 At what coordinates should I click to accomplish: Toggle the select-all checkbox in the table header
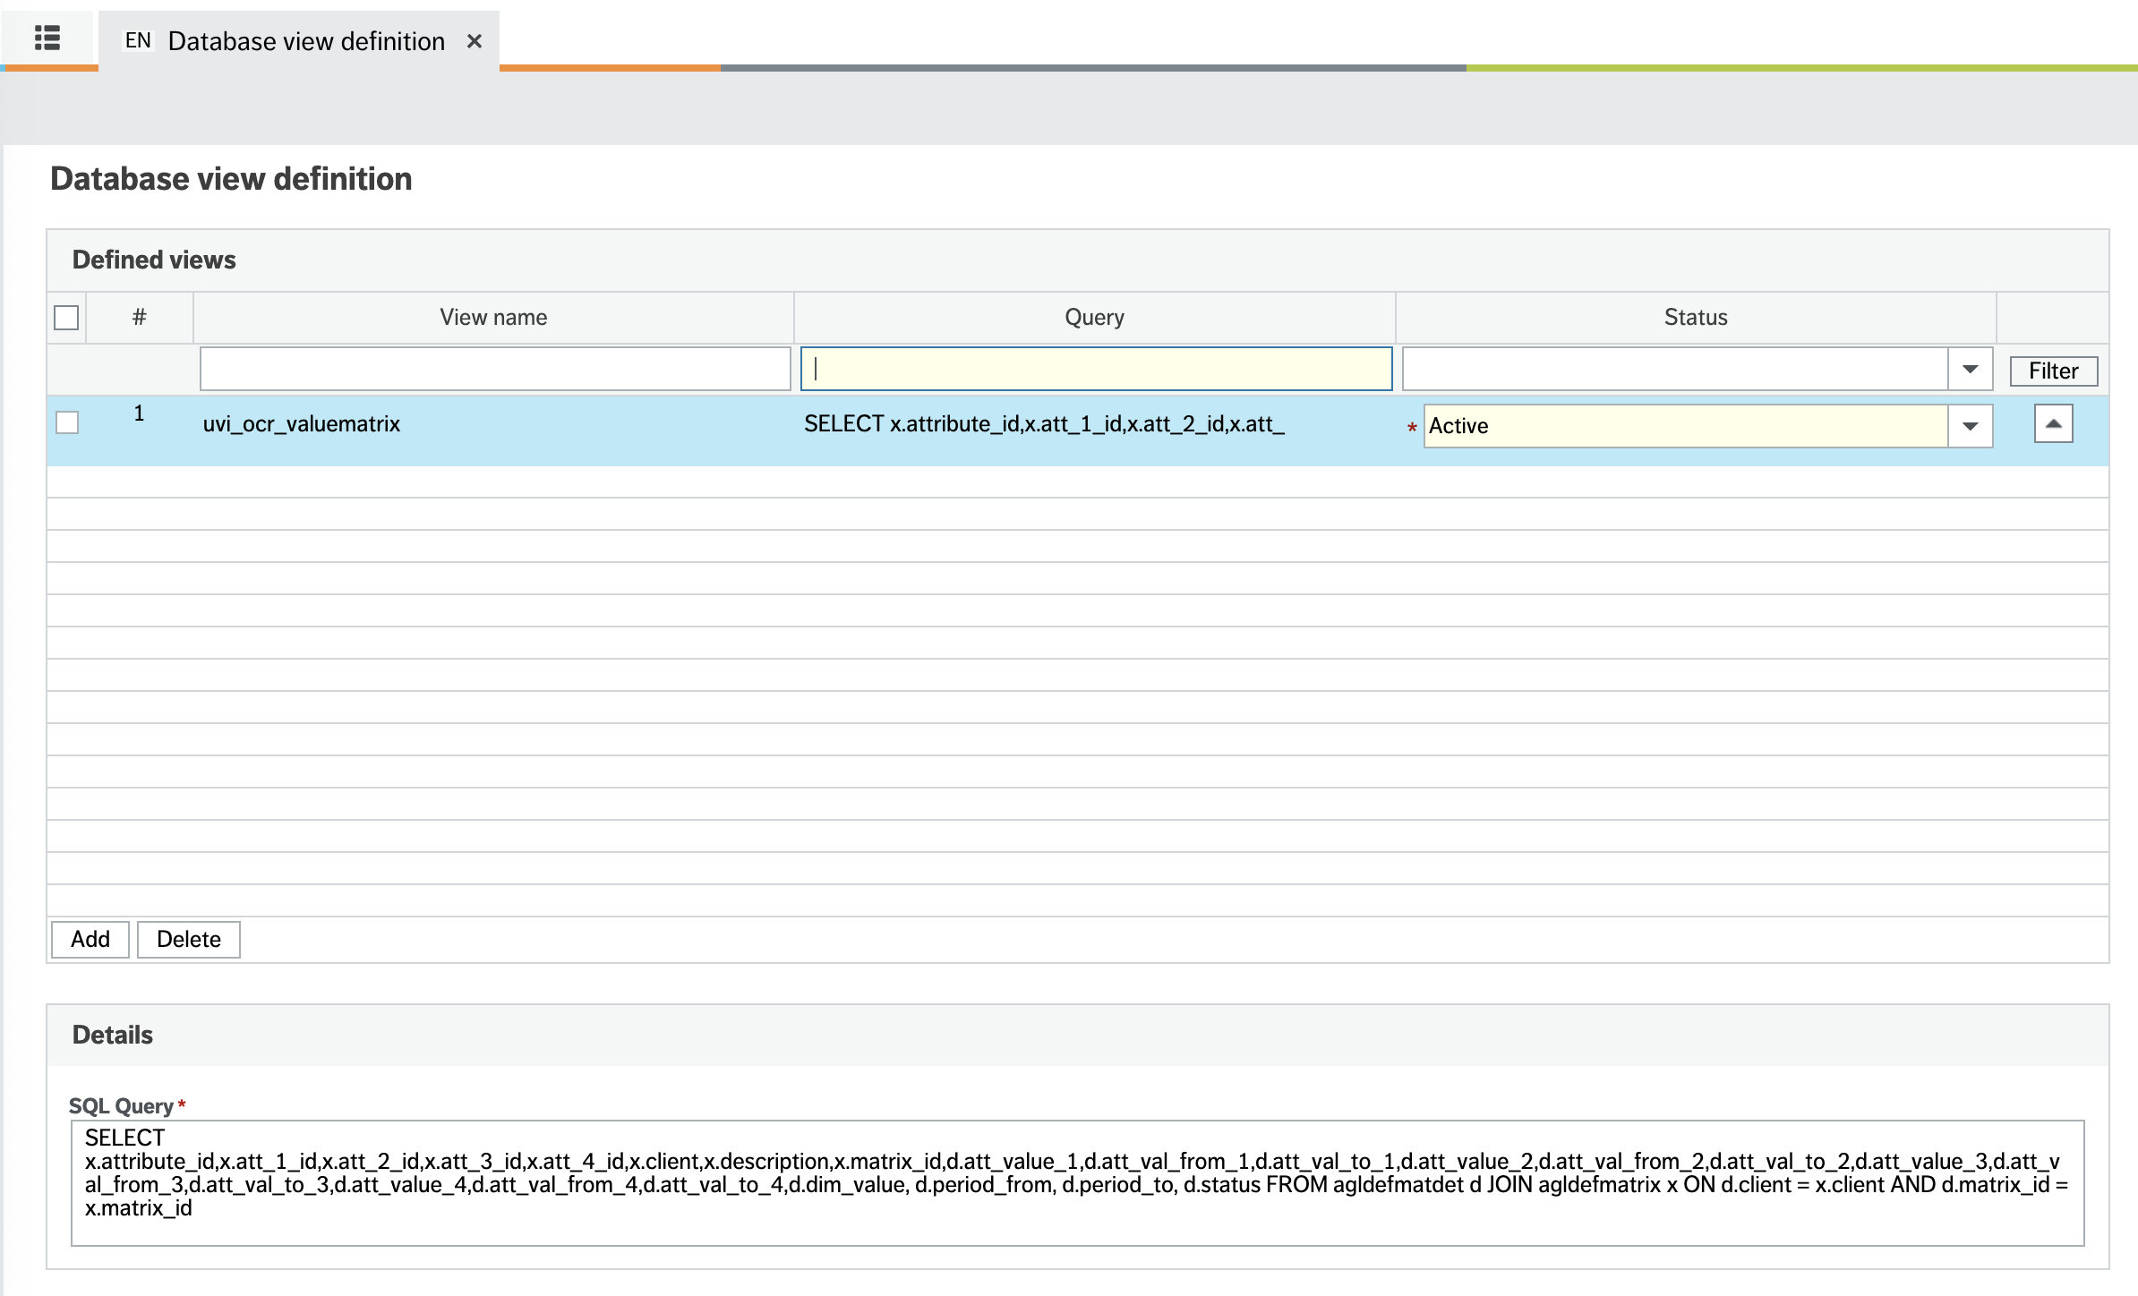(x=66, y=316)
